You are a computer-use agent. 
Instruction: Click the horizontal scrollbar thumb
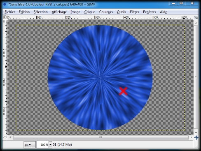pos(101,137)
